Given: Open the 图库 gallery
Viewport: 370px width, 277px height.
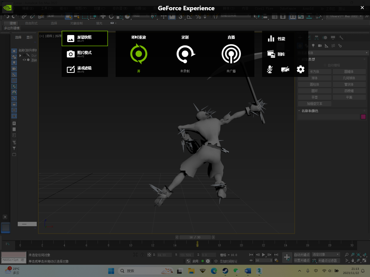Looking at the screenshot, I should click(x=276, y=54).
